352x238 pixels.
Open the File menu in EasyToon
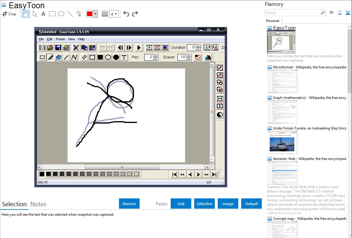tap(41, 39)
